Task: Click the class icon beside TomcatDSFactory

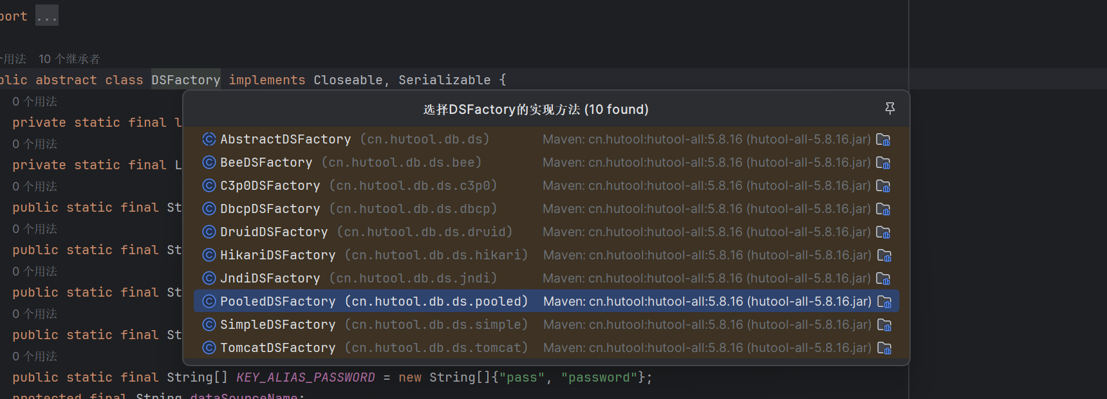Action: [x=209, y=348]
